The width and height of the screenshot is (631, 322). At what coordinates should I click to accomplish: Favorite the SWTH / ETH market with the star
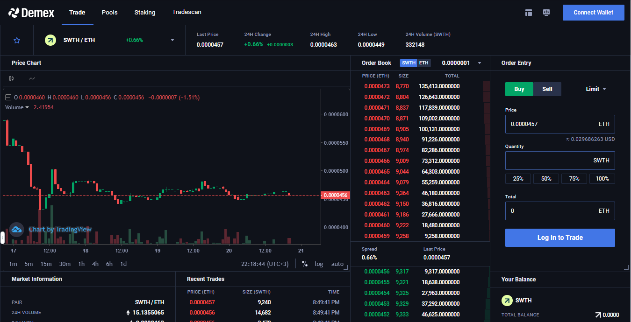pos(17,41)
